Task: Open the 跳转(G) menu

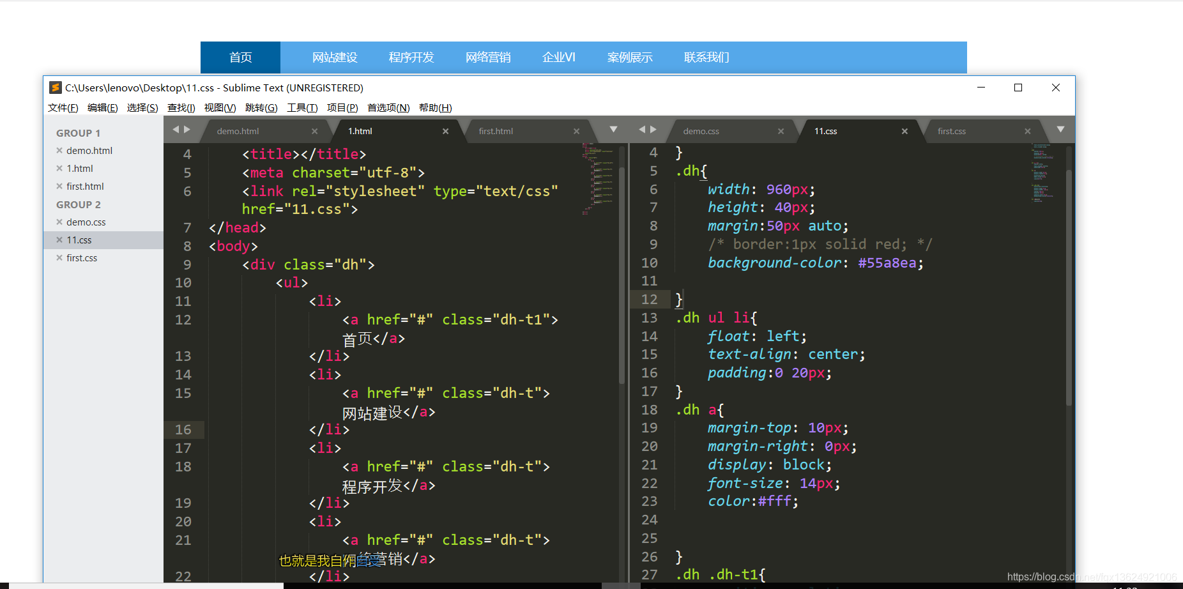Action: pos(261,108)
